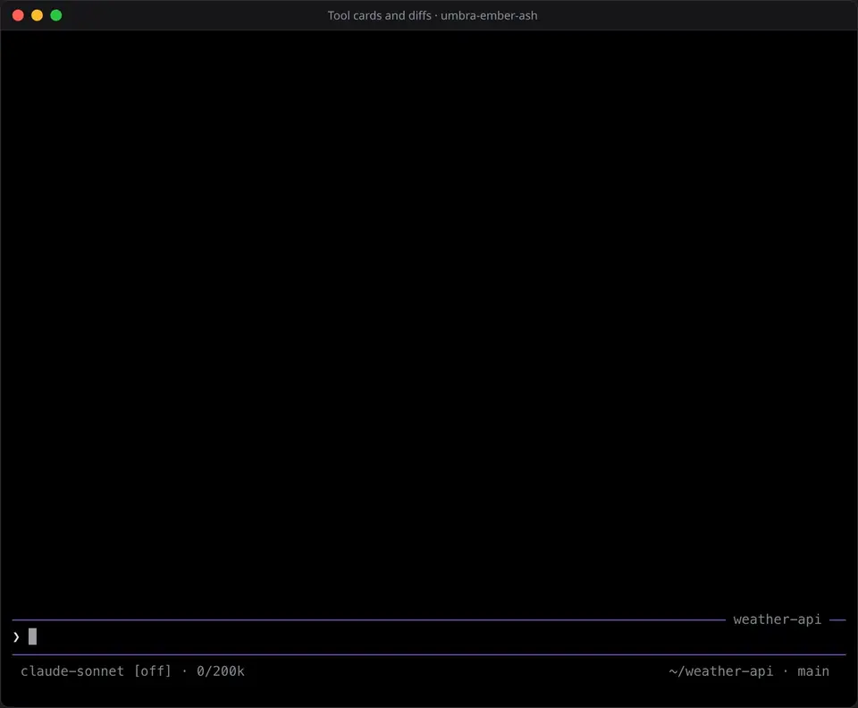This screenshot has height=708, width=858.
Task: Click the ~/weather-api path
Action: (x=720, y=671)
